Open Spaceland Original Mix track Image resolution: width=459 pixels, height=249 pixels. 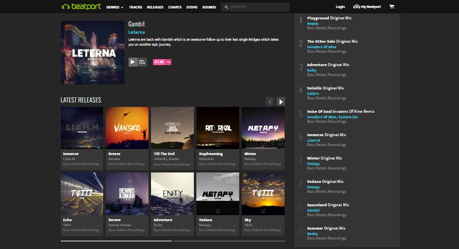point(328,205)
